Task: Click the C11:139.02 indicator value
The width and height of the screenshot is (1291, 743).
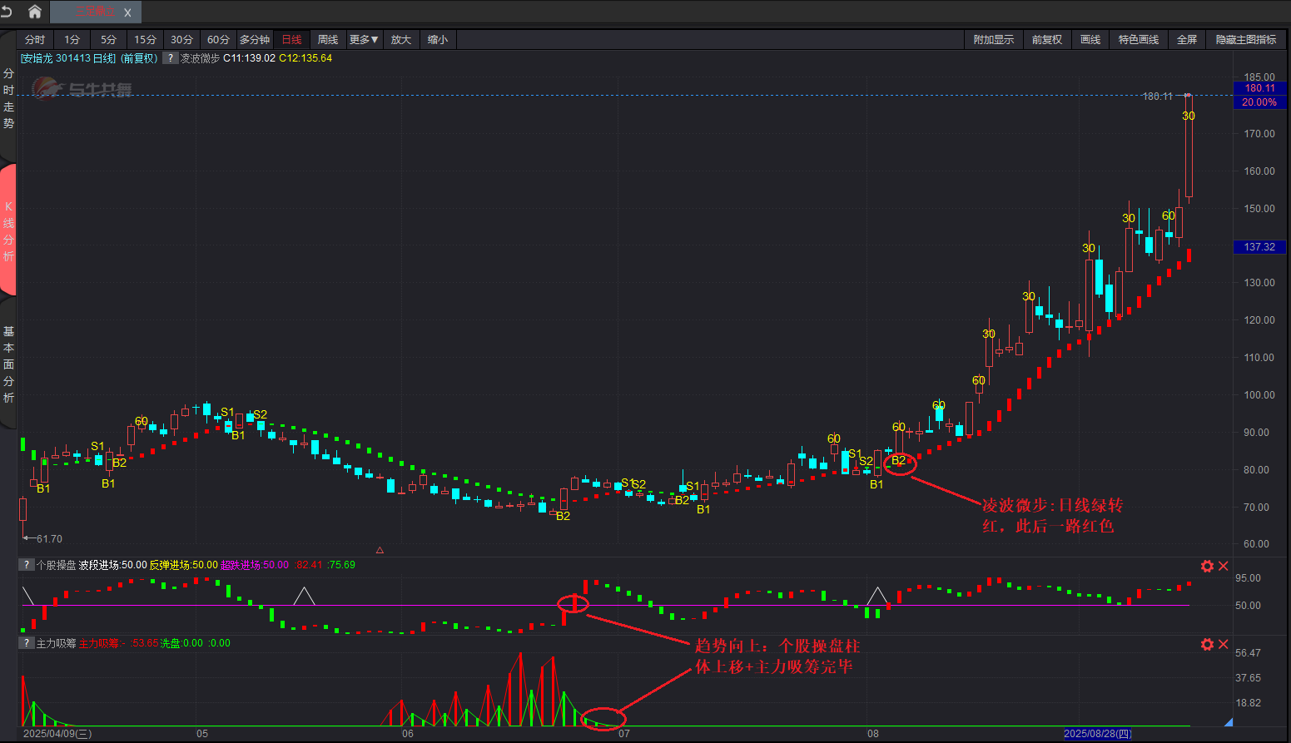Action: (249, 58)
